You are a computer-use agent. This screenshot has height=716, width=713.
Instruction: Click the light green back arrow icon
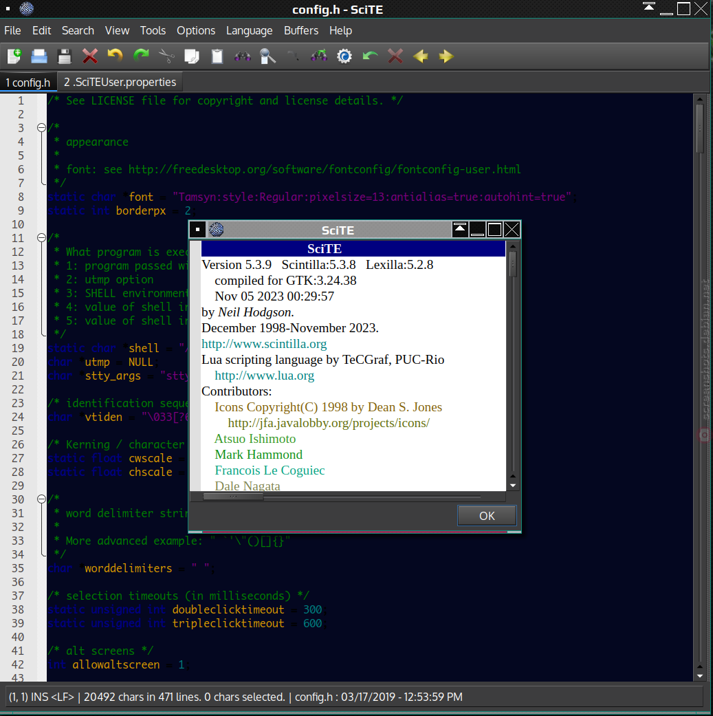coord(370,56)
